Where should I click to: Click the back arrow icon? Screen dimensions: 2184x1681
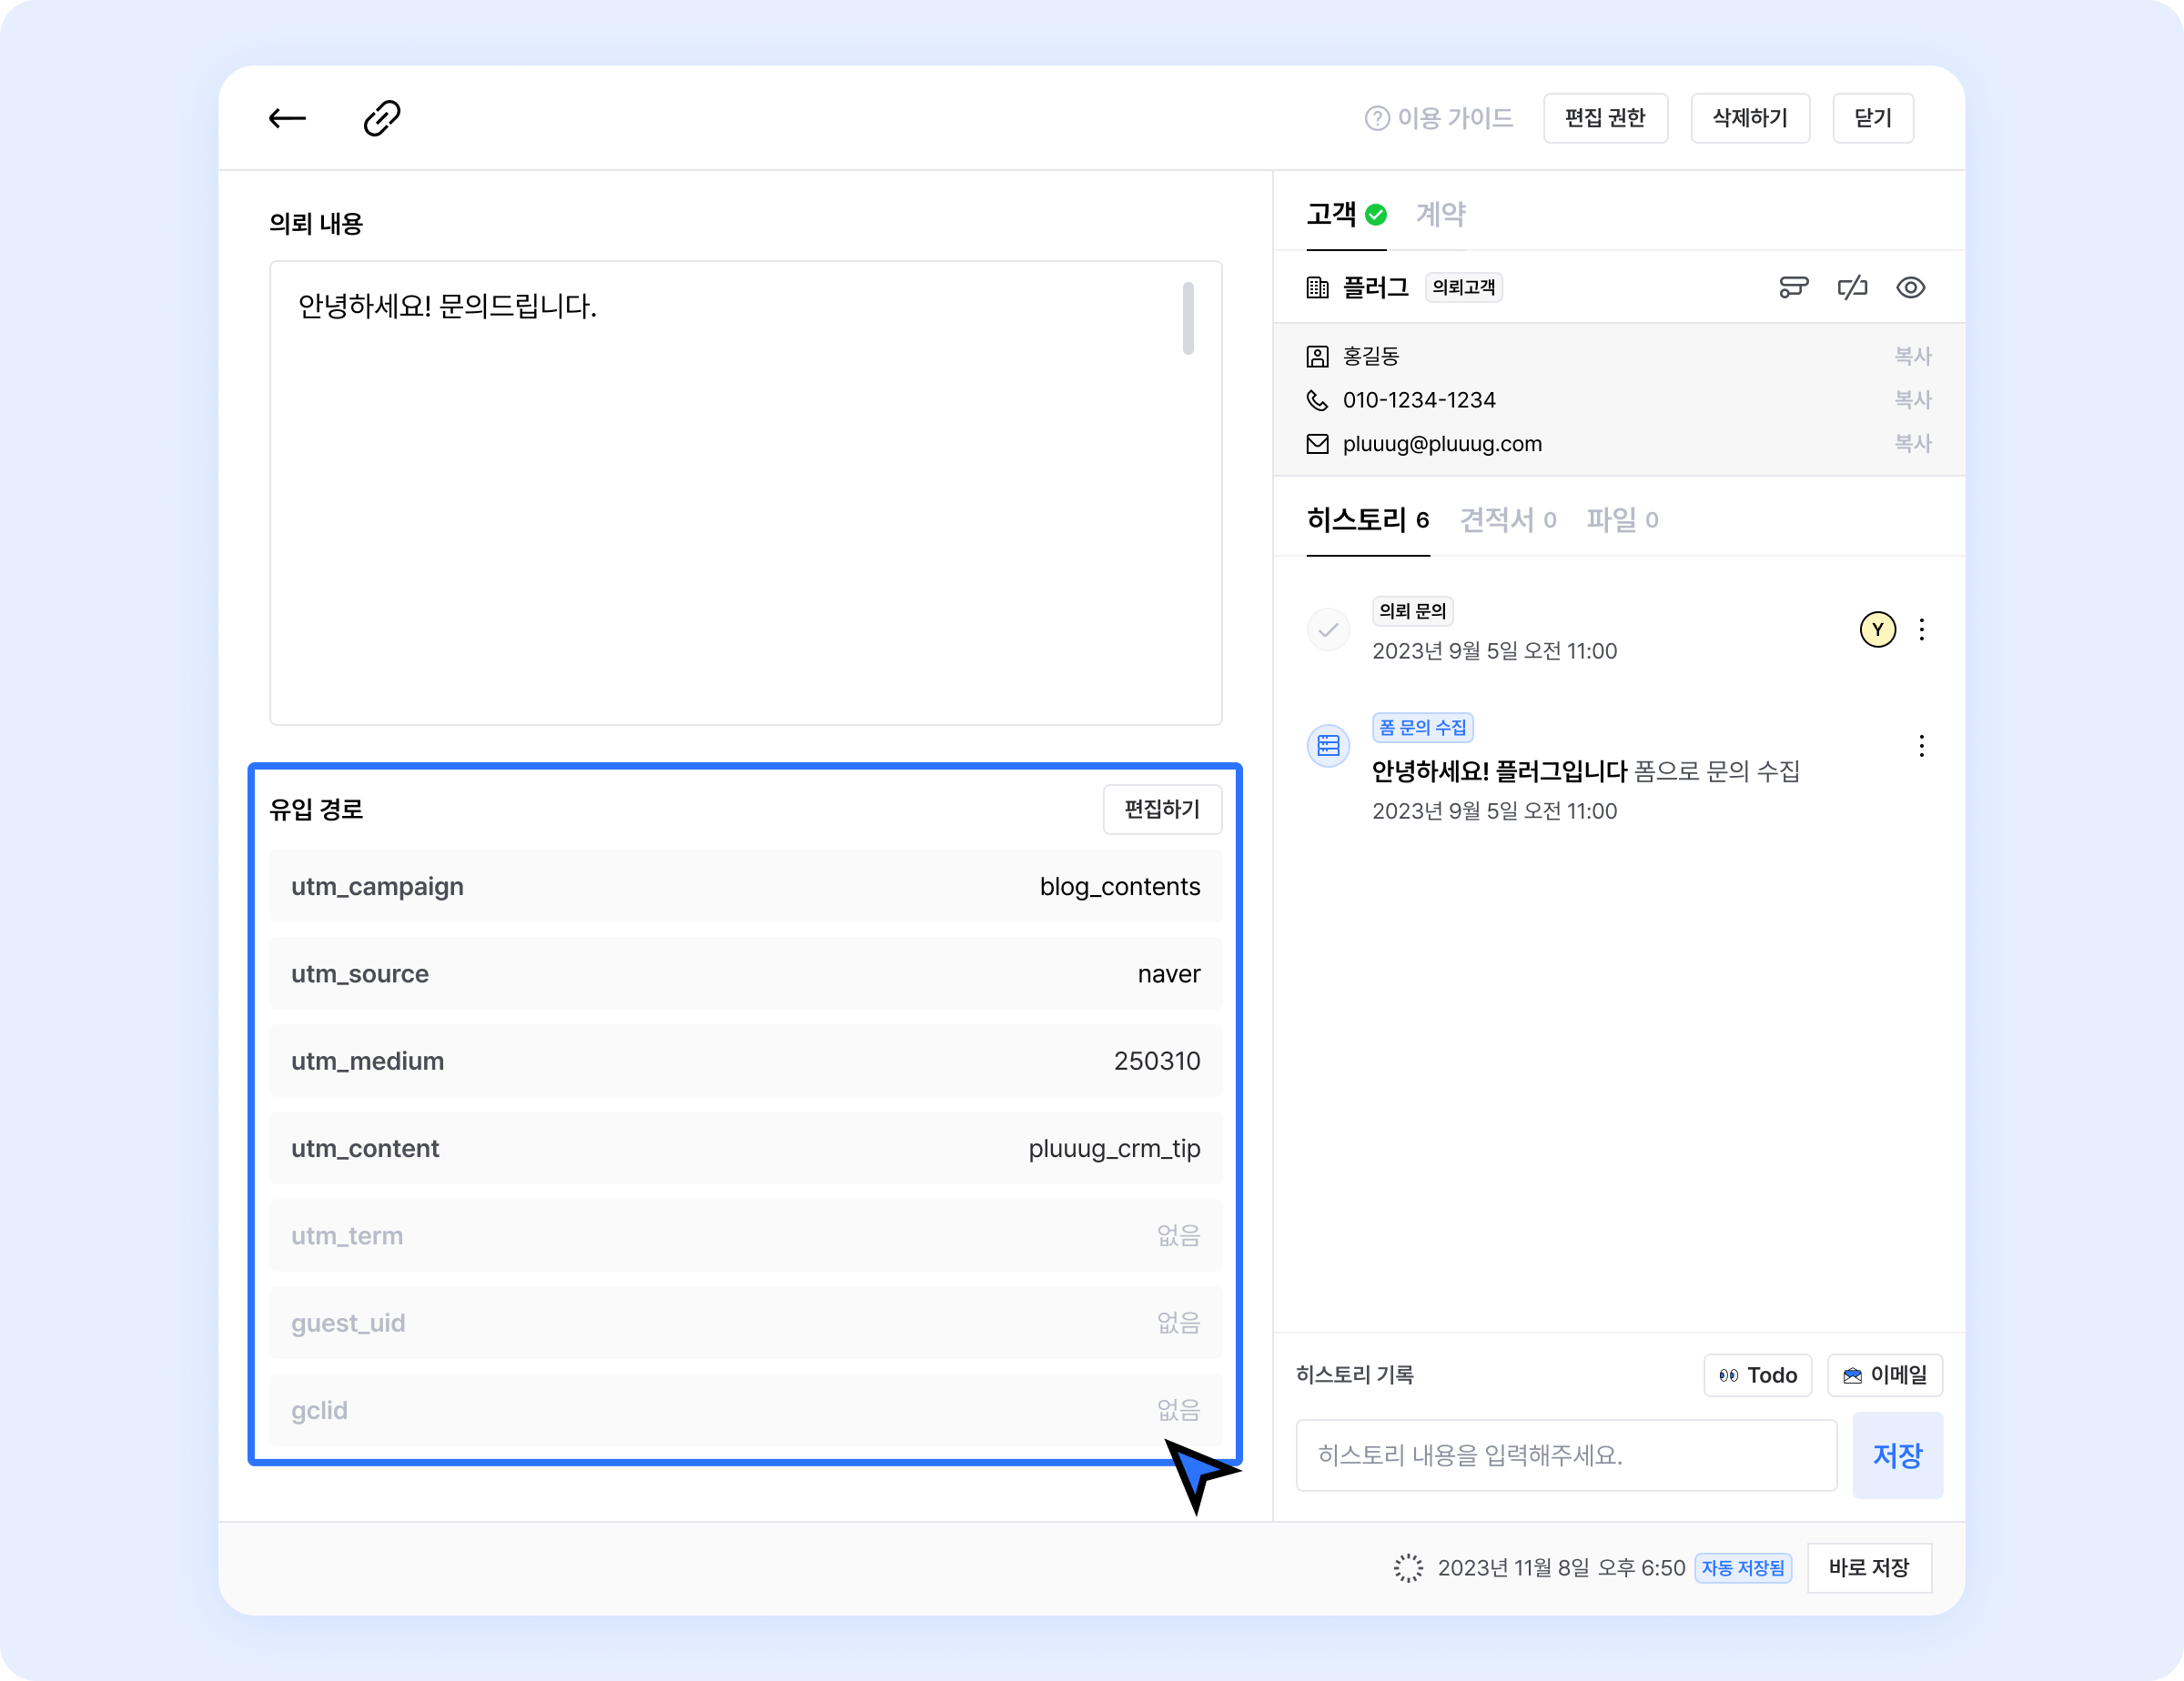pos(287,118)
